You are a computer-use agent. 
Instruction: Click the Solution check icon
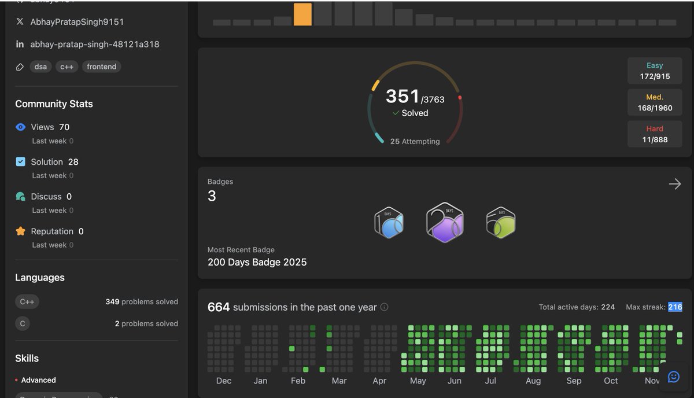(x=20, y=162)
